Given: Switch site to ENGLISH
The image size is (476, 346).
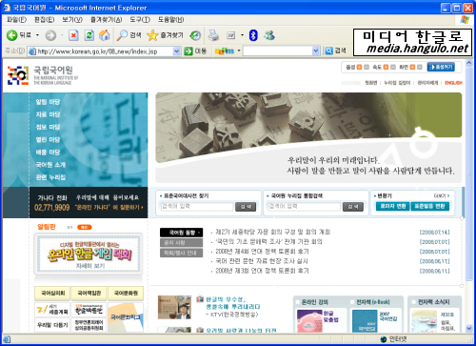Looking at the screenshot, I should tap(453, 83).
